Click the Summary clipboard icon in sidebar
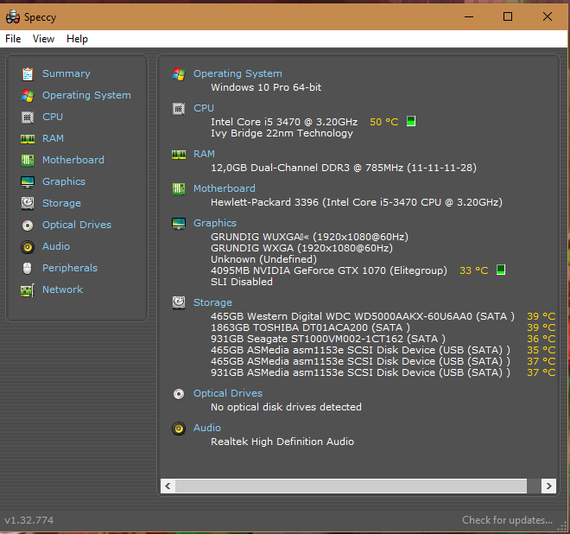 click(28, 73)
